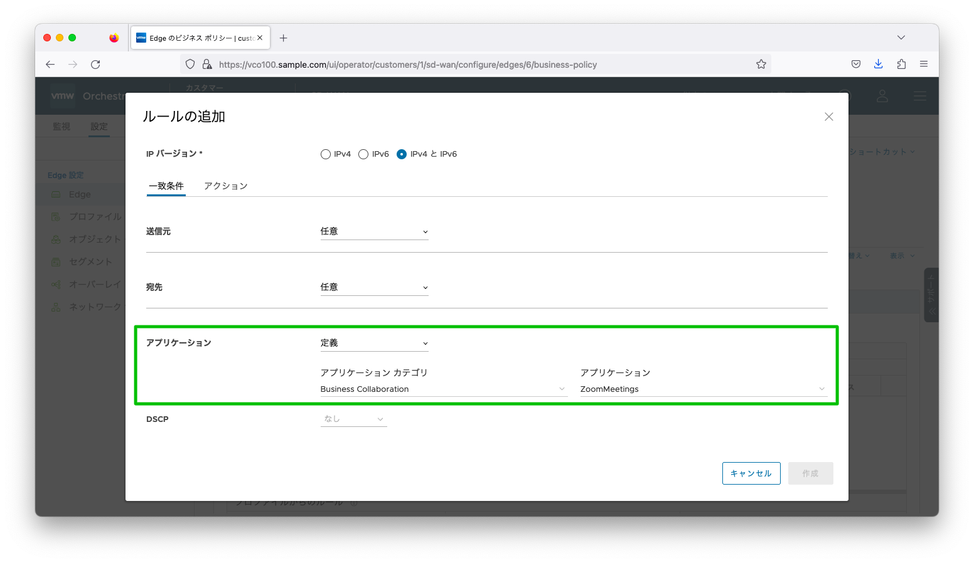Expand the 送信元 dropdown

pyautogui.click(x=375, y=231)
